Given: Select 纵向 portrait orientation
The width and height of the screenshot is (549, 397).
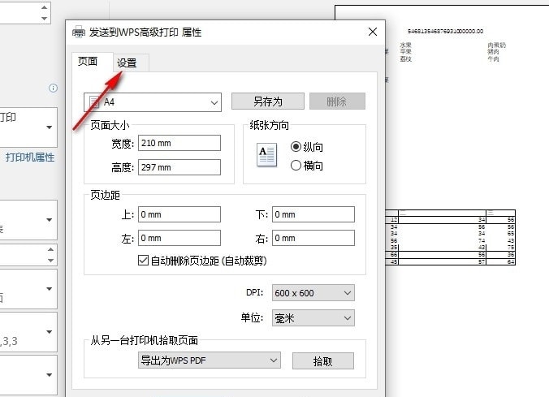Looking at the screenshot, I should tap(296, 147).
